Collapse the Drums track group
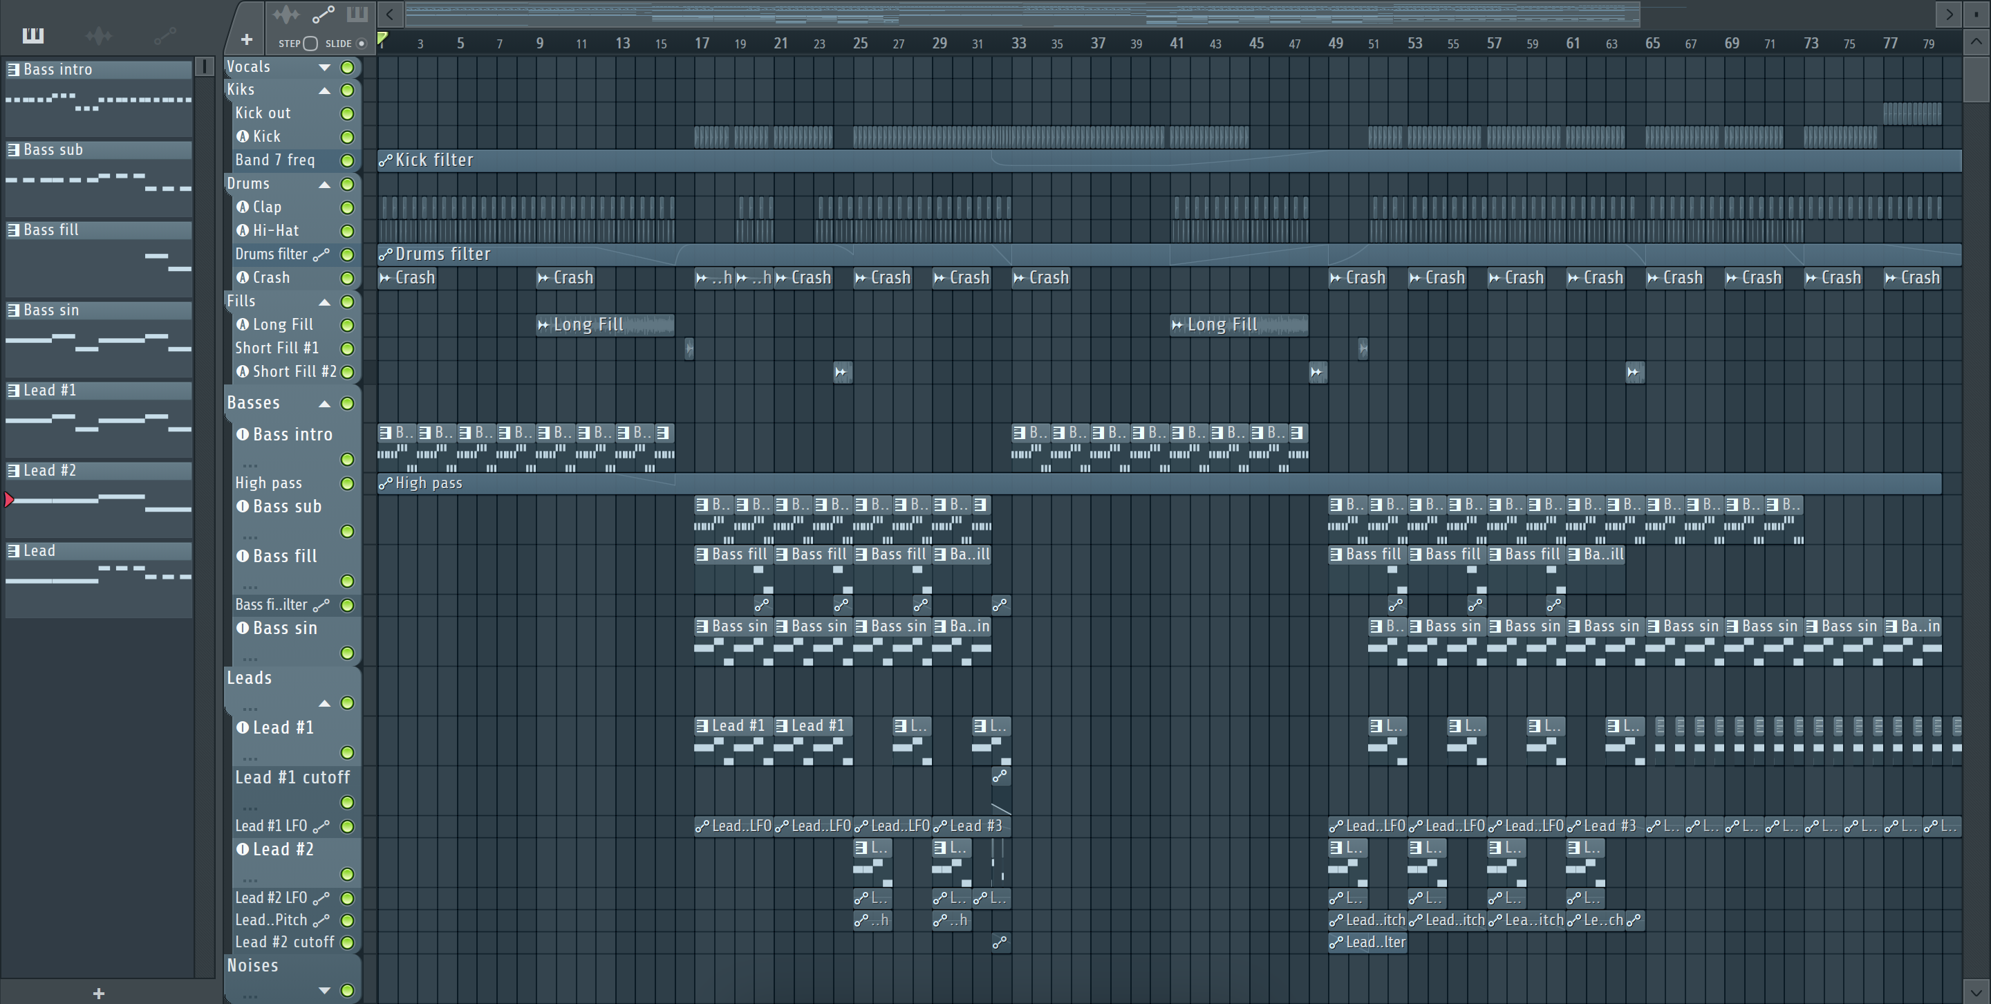 (x=325, y=184)
